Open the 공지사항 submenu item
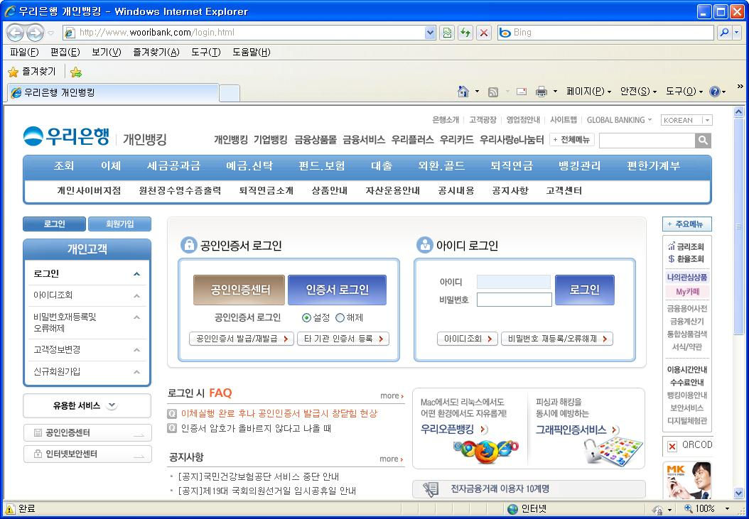Screen dimensions: 749x519 coord(510,190)
